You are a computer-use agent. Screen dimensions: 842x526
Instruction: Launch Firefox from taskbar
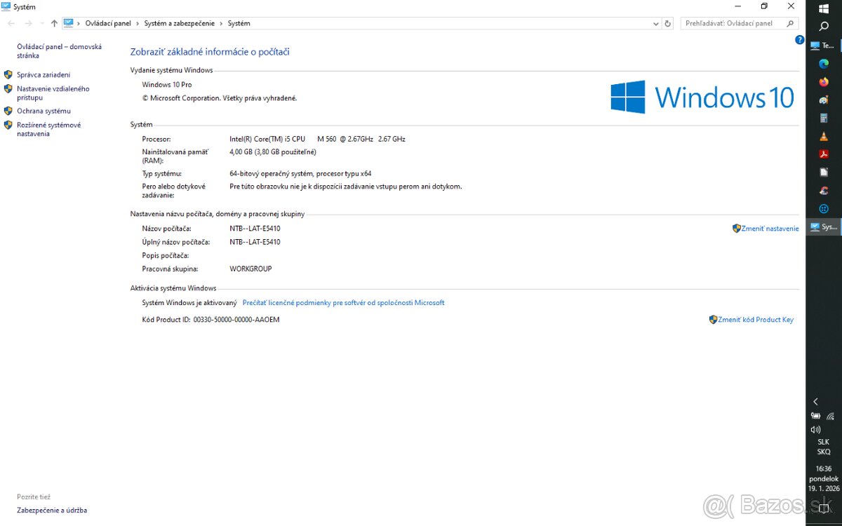click(824, 82)
